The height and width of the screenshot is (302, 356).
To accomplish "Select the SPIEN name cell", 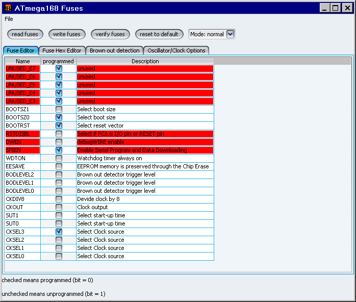I will pos(23,150).
